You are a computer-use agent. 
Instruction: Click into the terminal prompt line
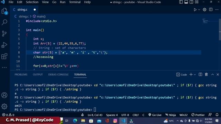(x=55, y=110)
